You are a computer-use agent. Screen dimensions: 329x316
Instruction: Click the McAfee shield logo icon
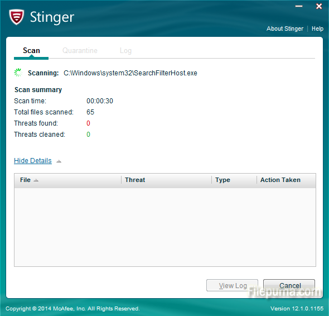16,17
